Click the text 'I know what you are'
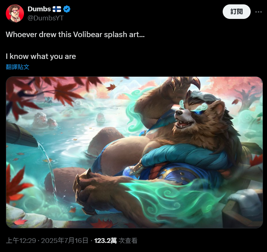The width and height of the screenshot is (267, 252). pyautogui.click(x=41, y=56)
